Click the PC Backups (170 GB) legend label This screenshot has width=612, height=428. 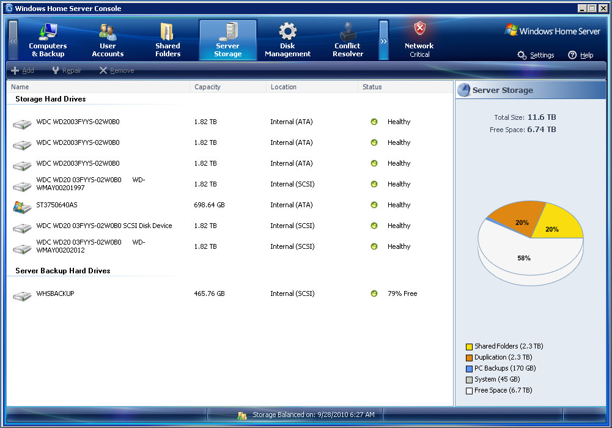(506, 368)
